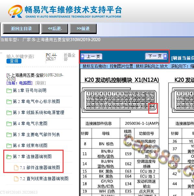Click the 功能信号 column header

click(x=146, y=133)
